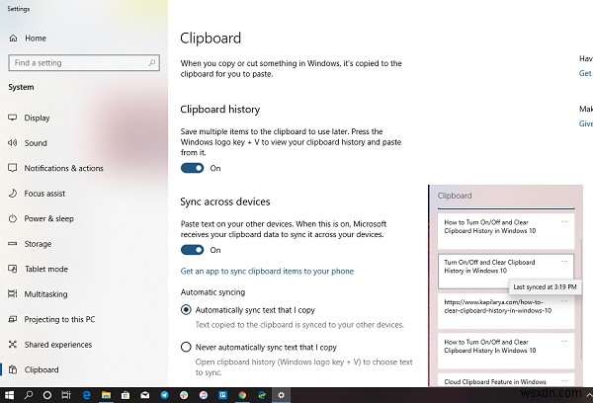The height and width of the screenshot is (403, 593).
Task: Paste 'How to Turn On/Off and Clear' first entry
Action: 506,231
